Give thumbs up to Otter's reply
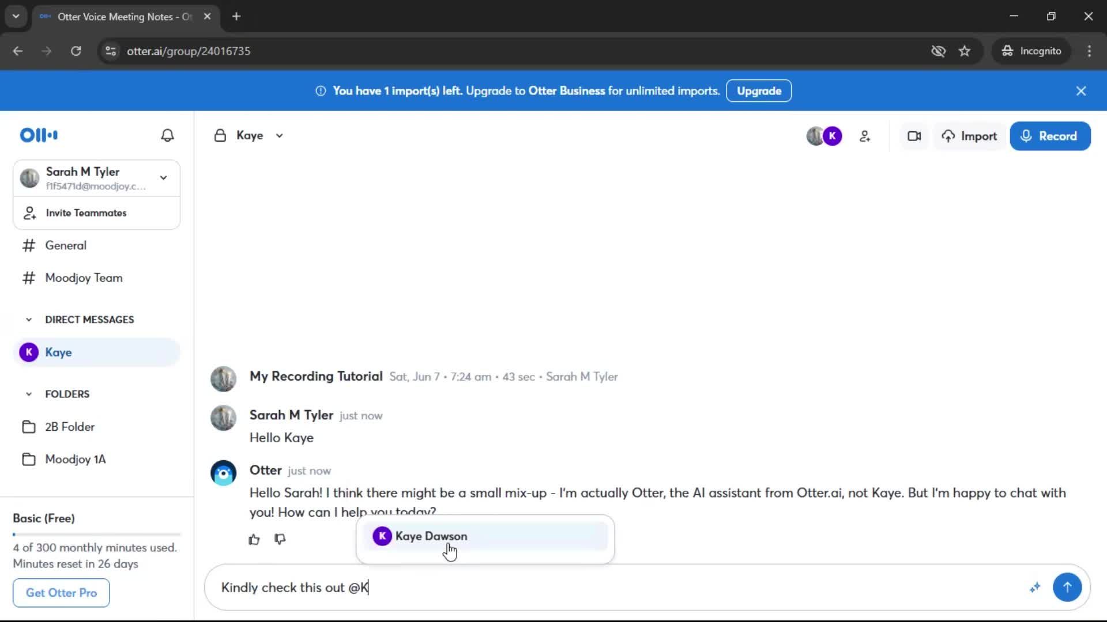 point(254,540)
